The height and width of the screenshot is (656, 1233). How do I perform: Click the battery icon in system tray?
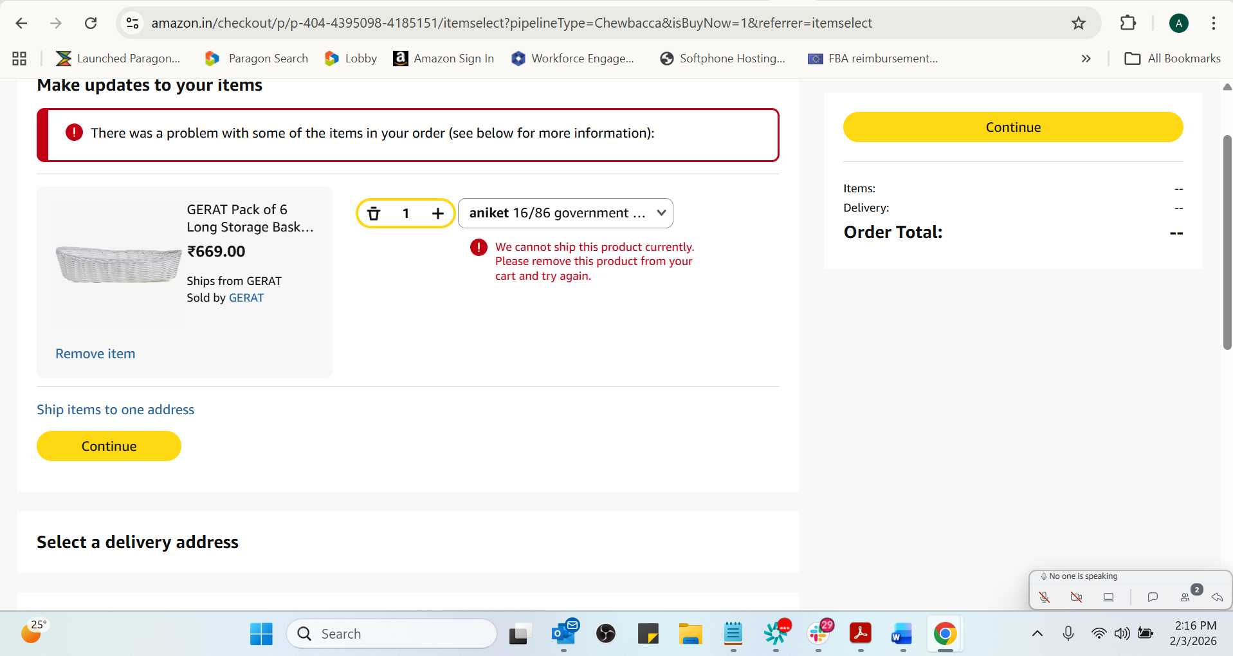[x=1146, y=634]
